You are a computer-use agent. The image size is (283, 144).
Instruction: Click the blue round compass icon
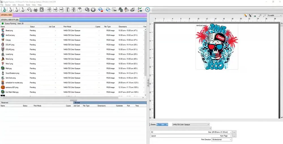pyautogui.click(x=148, y=10)
